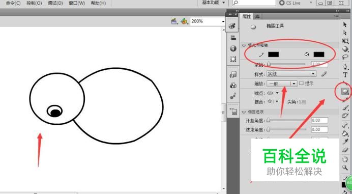Select the Eraser tool
Screen dimensions: 352x194
pyautogui.click(x=345, y=150)
